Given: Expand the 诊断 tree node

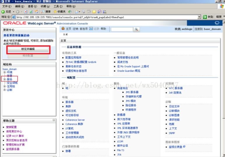Looking at the screenshot, I should click(4, 90).
